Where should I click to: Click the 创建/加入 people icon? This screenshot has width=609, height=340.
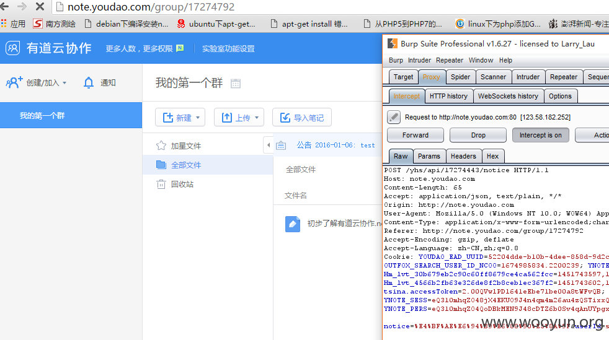pos(14,82)
